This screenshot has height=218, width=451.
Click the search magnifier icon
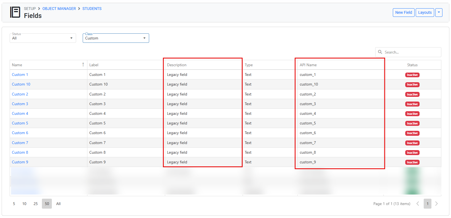click(380, 52)
